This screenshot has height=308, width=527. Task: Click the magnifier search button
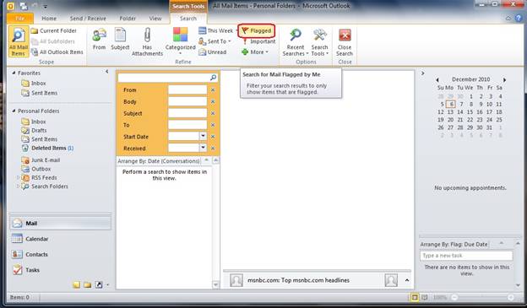[213, 78]
